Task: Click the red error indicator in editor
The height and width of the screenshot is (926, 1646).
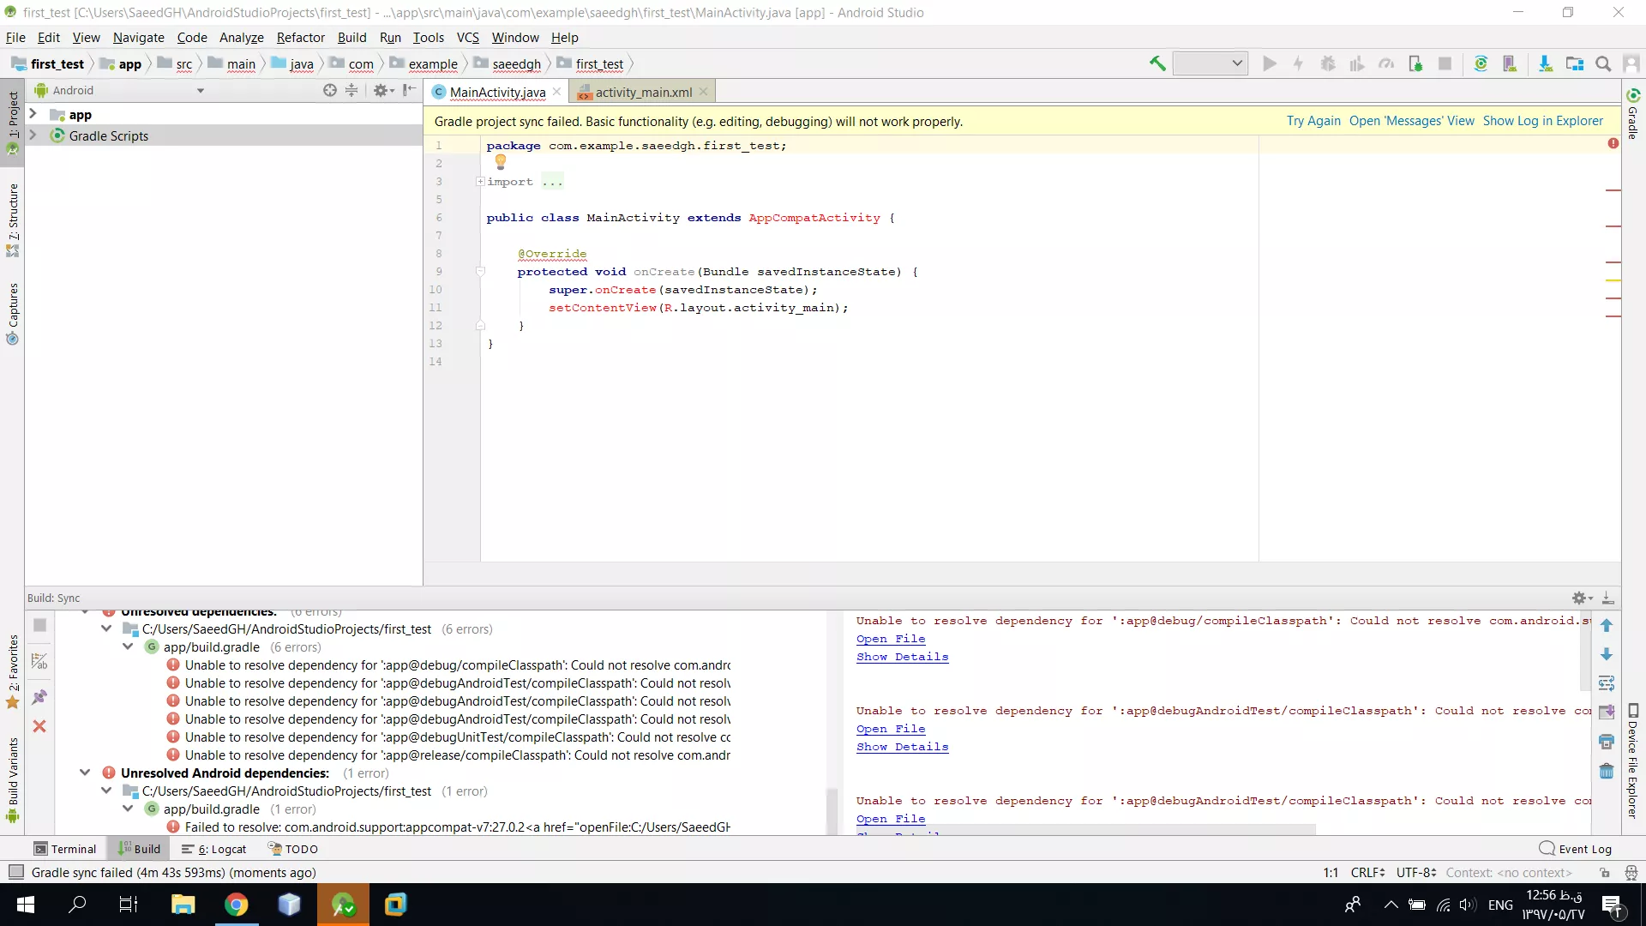Action: [1613, 143]
